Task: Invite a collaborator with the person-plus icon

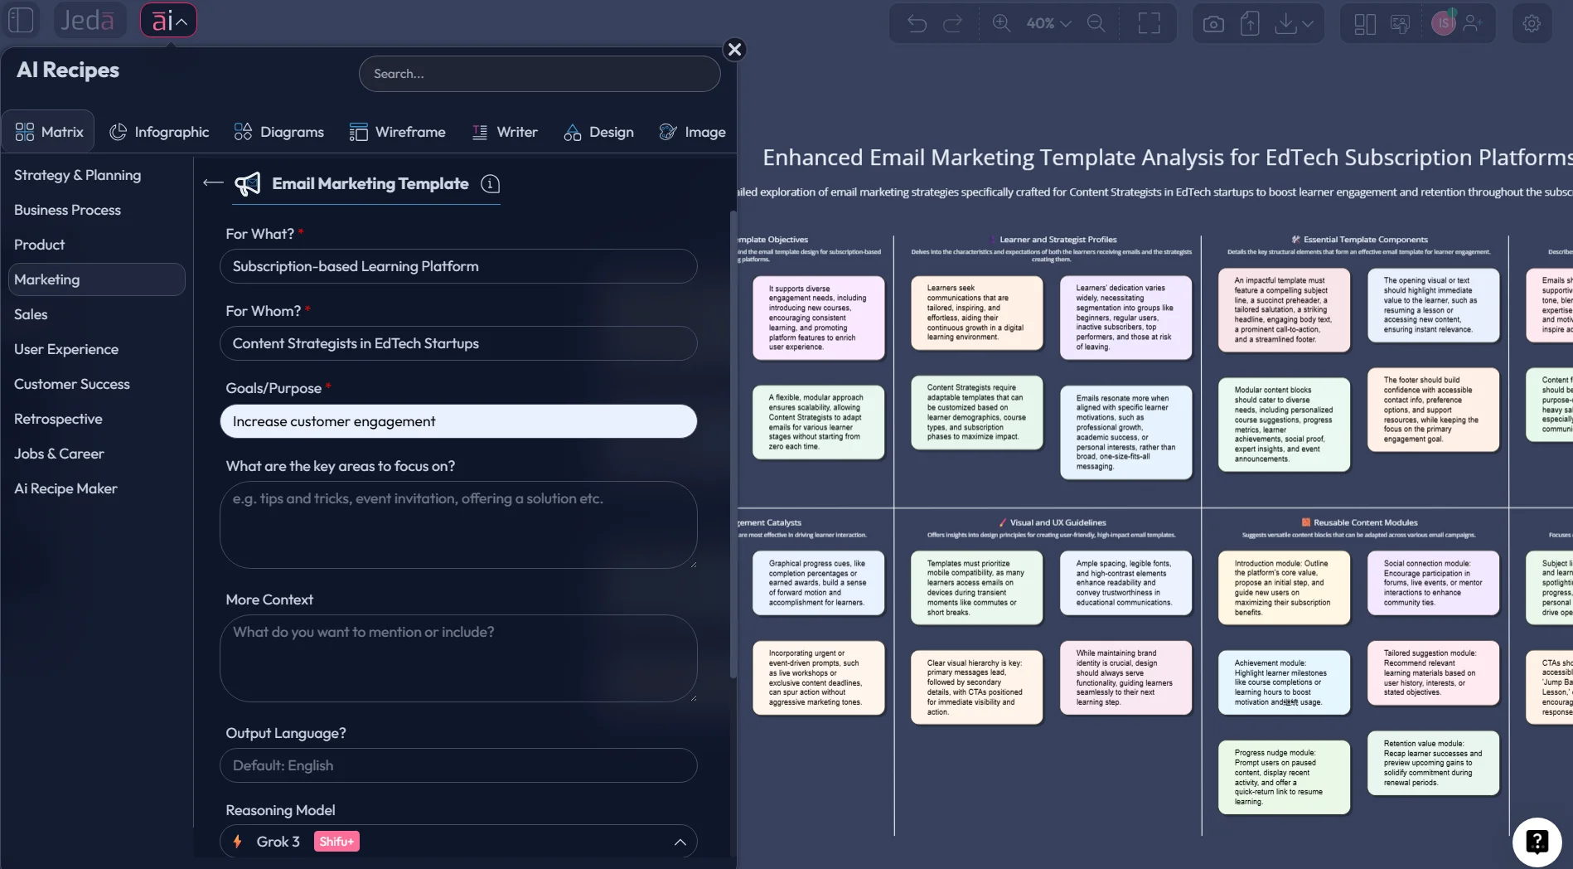Action: pyautogui.click(x=1473, y=23)
